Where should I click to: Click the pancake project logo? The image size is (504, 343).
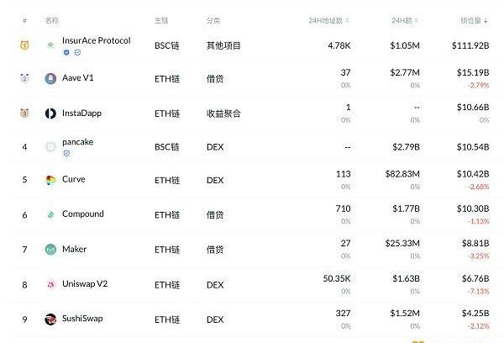(50, 147)
